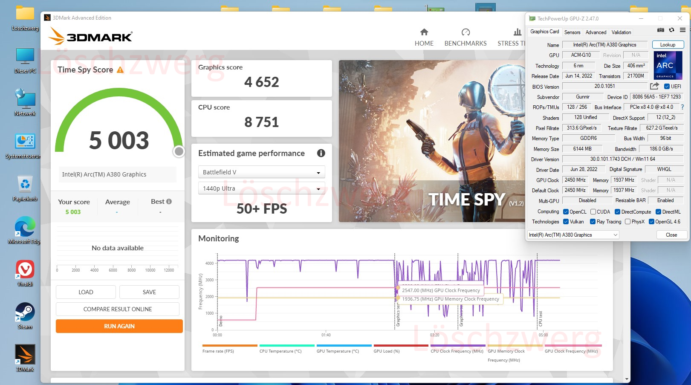Click the 3DMark logo in the header
Screen dimensions: 691x385
point(90,36)
